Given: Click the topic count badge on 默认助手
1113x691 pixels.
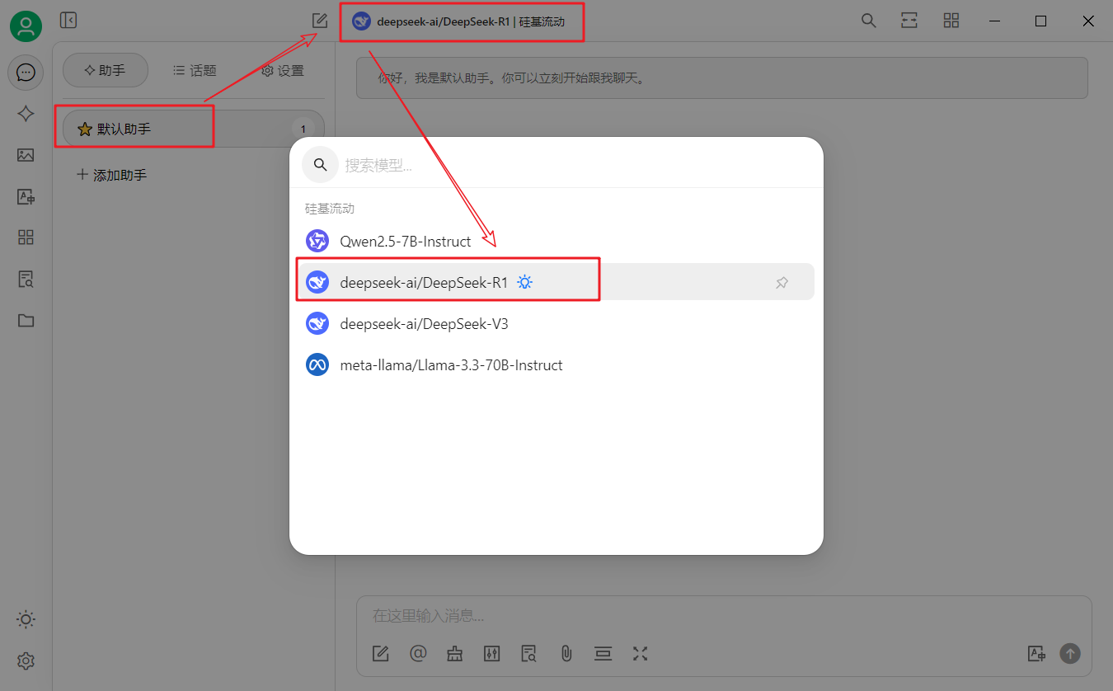Looking at the screenshot, I should pyautogui.click(x=303, y=129).
